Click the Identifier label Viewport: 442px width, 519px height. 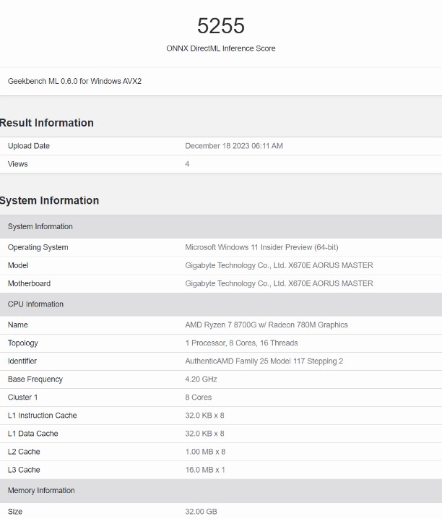22,361
